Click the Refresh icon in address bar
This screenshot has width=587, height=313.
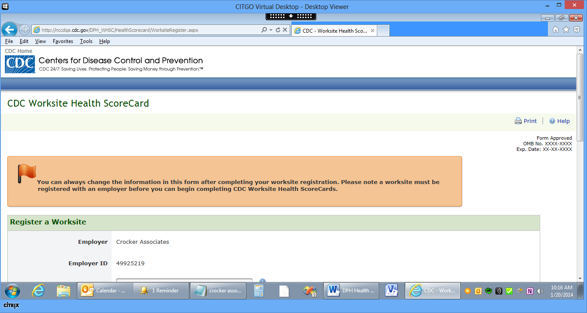278,30
